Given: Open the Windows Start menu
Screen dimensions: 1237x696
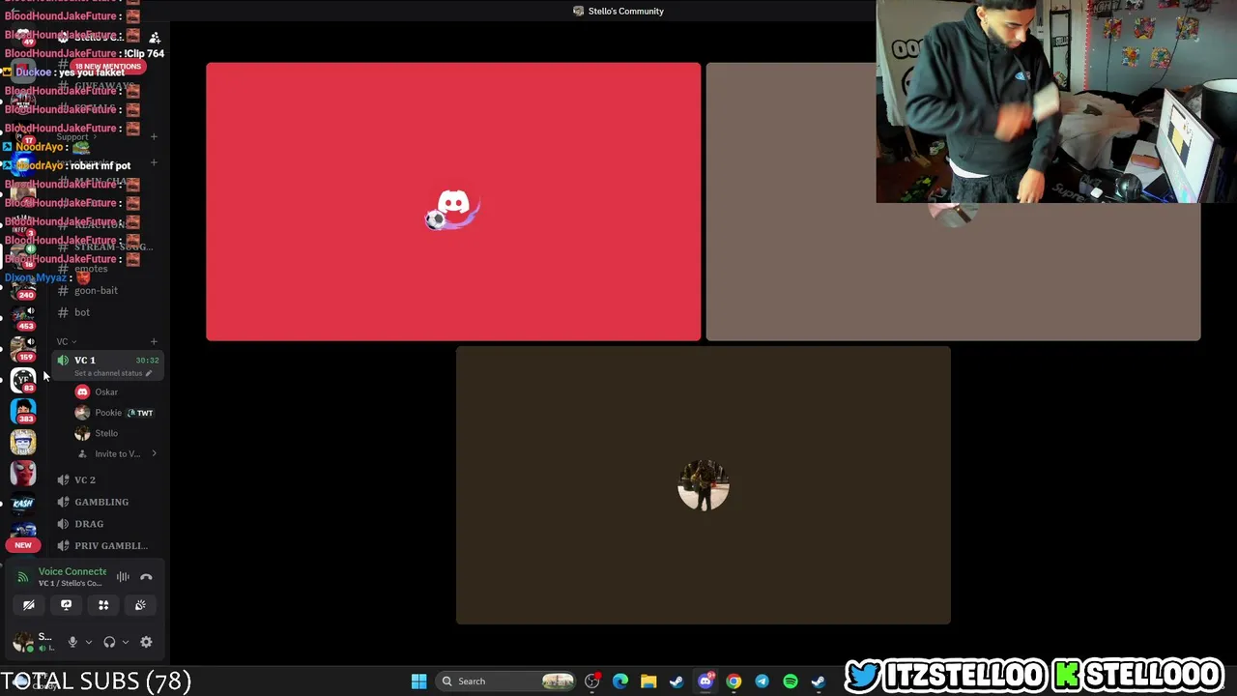Looking at the screenshot, I should [418, 681].
